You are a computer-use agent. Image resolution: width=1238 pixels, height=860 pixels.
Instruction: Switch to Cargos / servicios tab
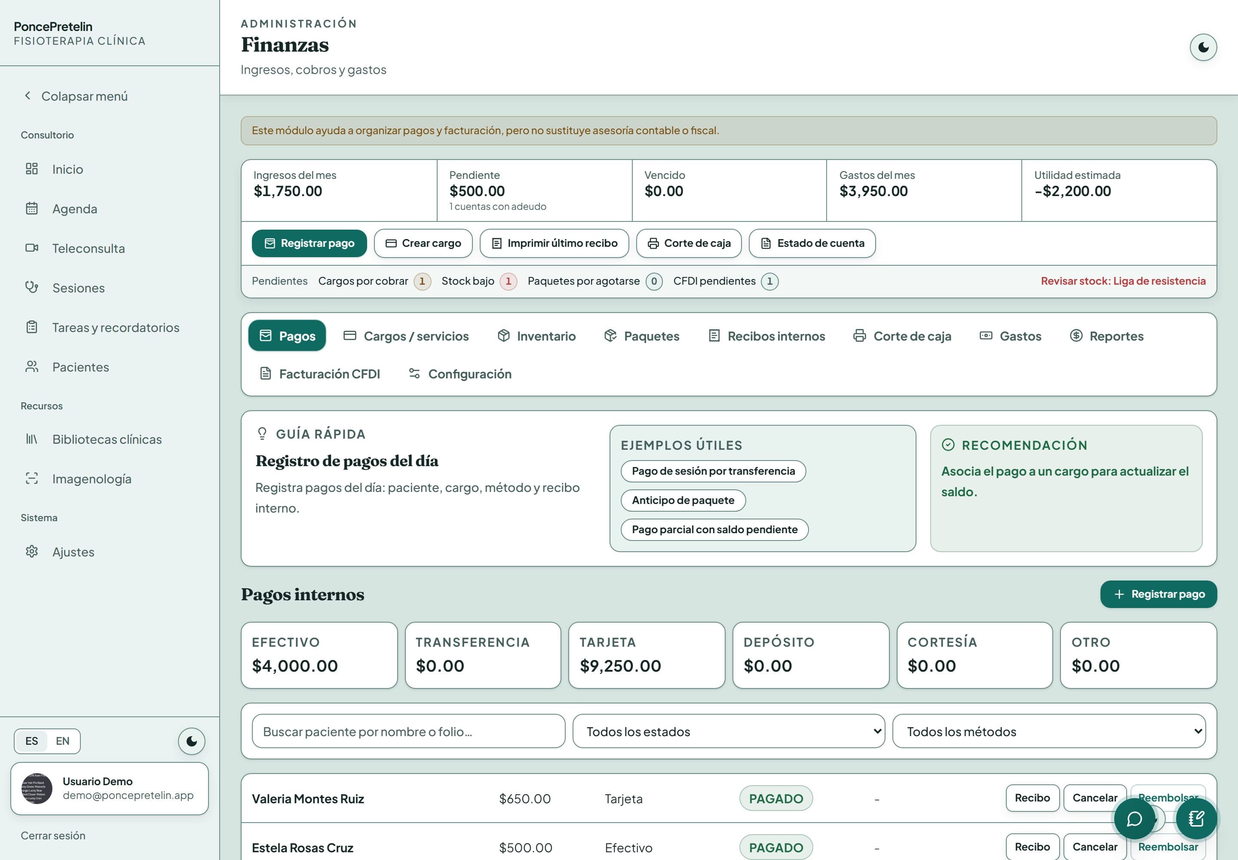(406, 336)
